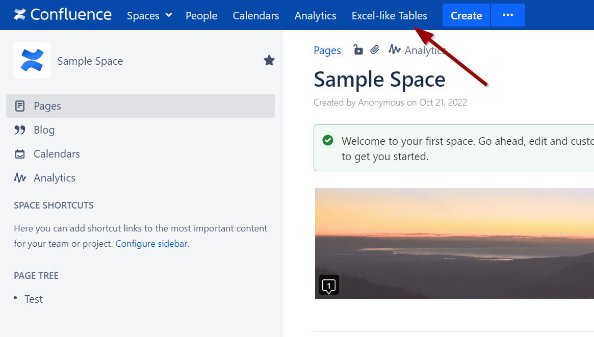Screen dimensions: 594x337
Task: Open the ellipsis overflow menu
Action: (508, 15)
